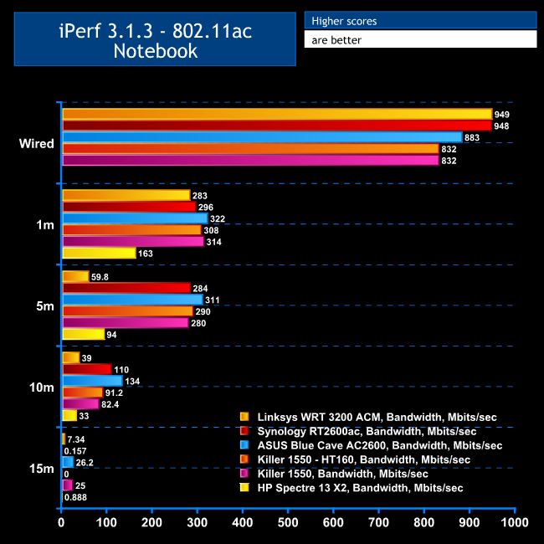Click the Wired red bar valued 948
Image resolution: width=544 pixels, height=544 pixels.
point(277,126)
